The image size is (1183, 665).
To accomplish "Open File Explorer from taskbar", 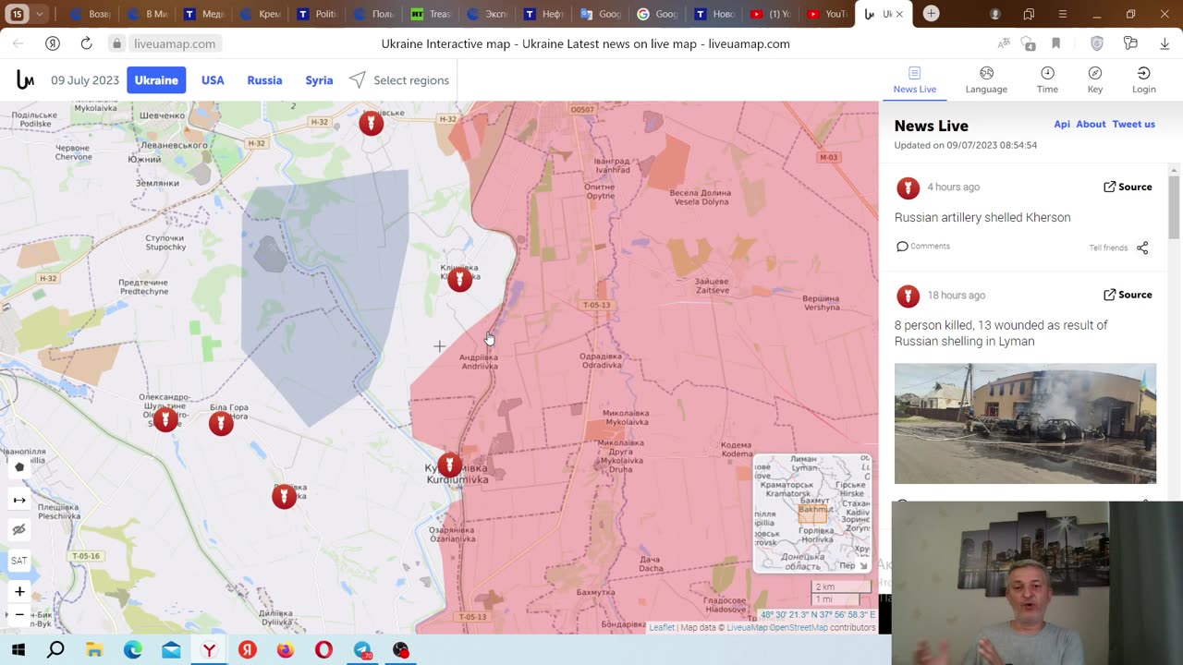I will (94, 650).
